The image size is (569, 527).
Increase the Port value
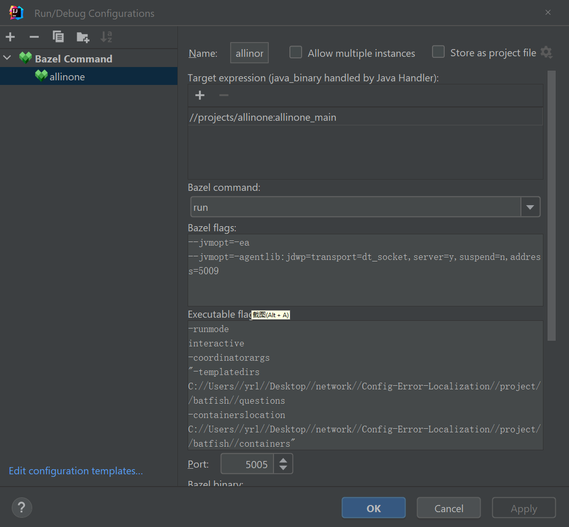click(283, 460)
